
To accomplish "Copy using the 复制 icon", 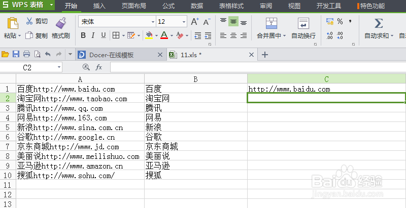I will pos(29,35).
